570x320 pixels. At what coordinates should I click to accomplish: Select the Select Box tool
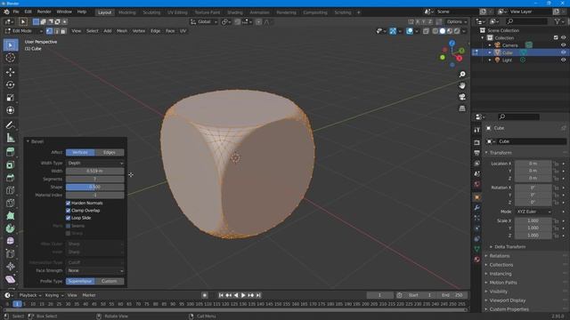pos(11,45)
